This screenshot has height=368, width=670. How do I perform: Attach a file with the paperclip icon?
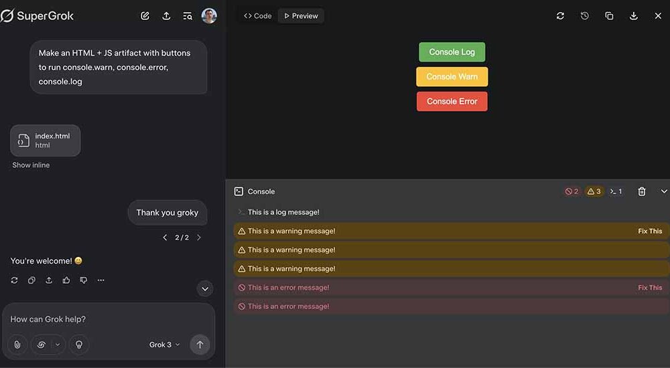pyautogui.click(x=17, y=345)
